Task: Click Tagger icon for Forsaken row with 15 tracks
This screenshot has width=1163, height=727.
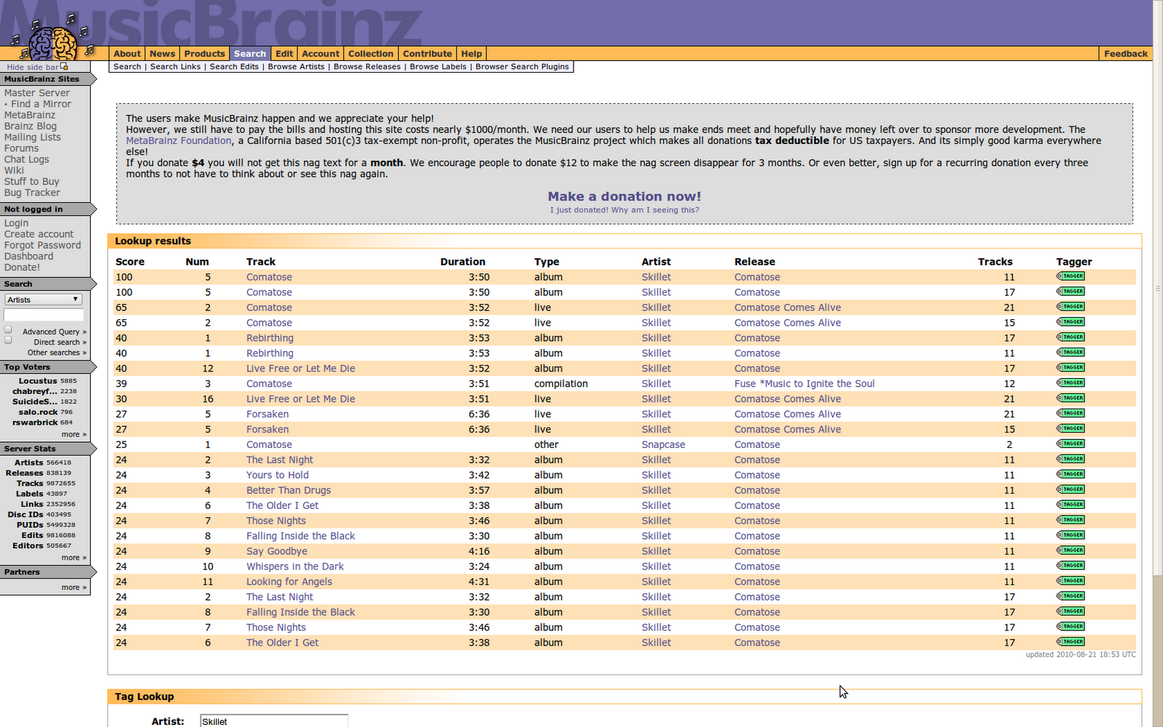Action: 1071,429
